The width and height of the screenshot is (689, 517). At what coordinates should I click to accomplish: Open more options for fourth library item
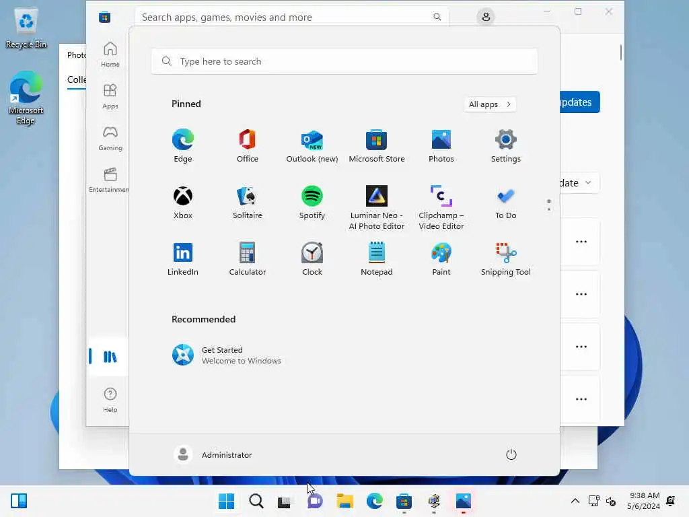click(581, 399)
